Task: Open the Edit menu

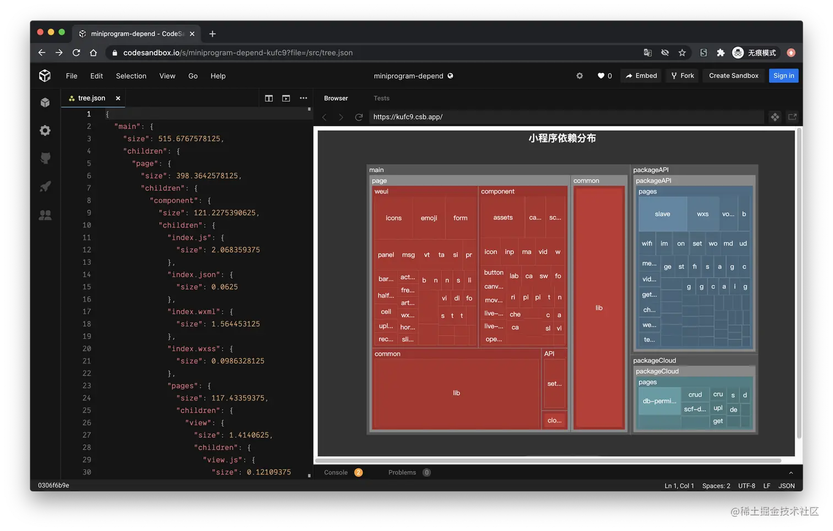Action: coord(96,76)
